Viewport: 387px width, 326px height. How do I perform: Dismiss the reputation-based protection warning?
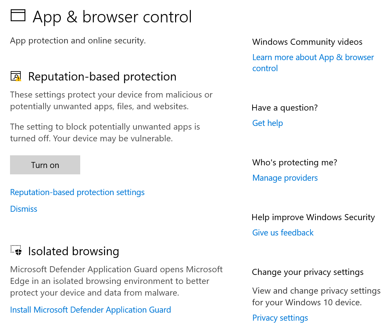[x=24, y=209]
